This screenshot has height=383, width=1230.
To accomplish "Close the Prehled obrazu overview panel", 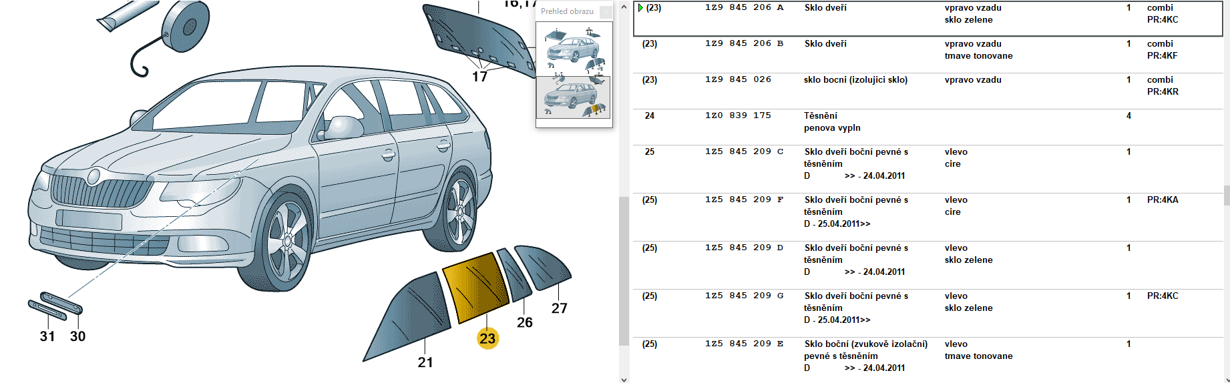I will tap(605, 12).
